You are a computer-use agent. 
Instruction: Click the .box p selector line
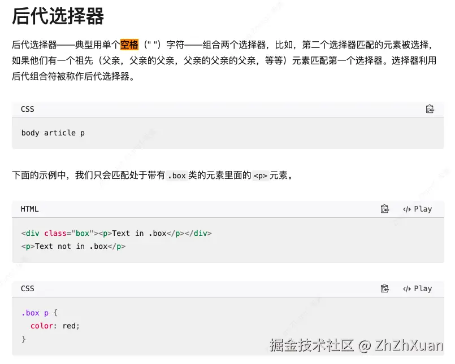(40, 313)
